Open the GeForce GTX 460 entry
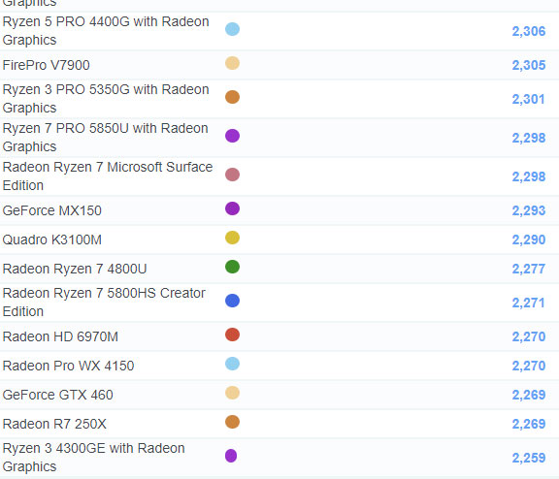 click(x=58, y=395)
